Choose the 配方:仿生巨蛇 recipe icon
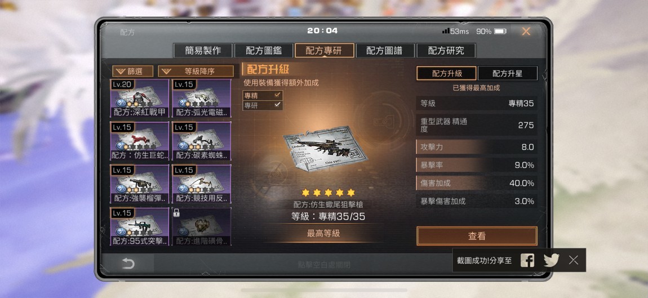The height and width of the screenshot is (298, 648). click(140, 141)
